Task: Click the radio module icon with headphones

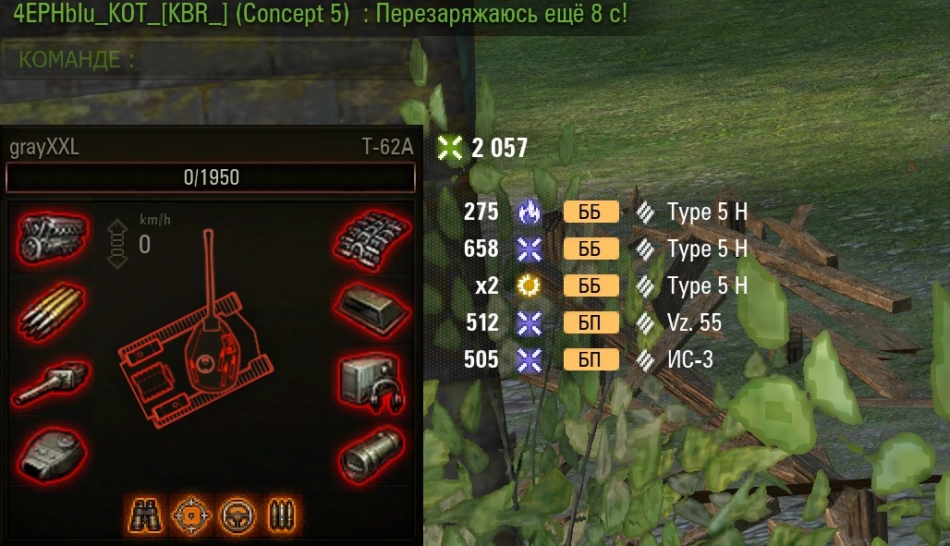Action: (371, 383)
